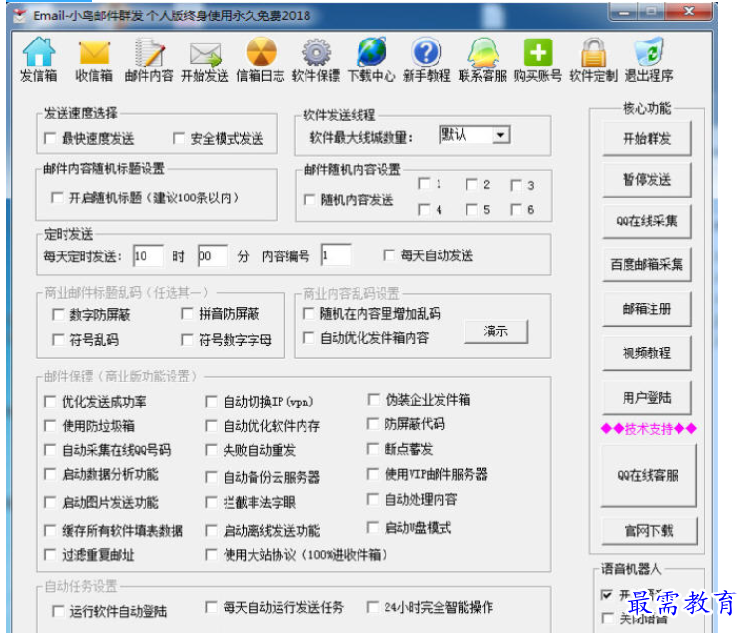Click the 开始群发 button

(647, 139)
